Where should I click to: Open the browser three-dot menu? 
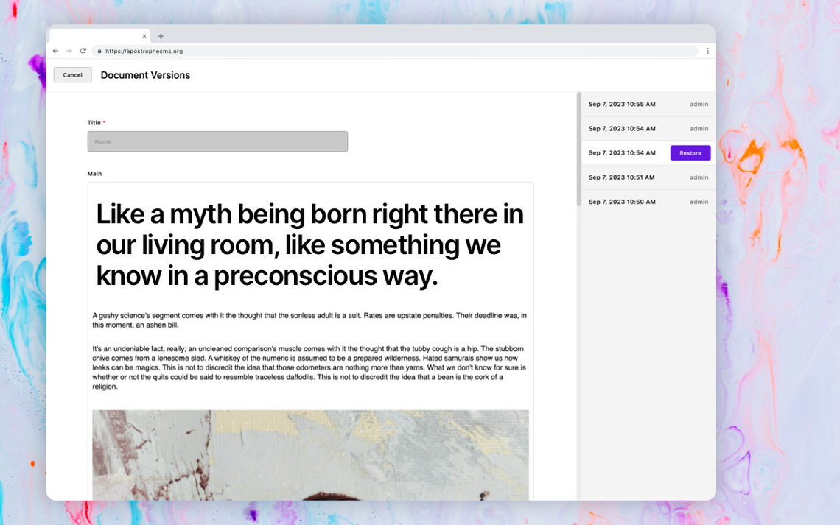[707, 51]
